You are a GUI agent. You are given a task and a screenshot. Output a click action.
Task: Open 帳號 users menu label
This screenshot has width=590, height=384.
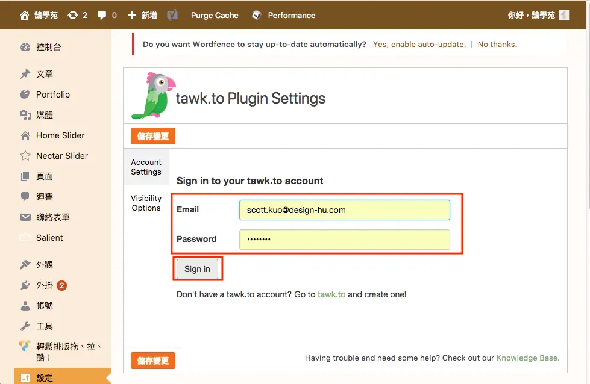point(45,306)
